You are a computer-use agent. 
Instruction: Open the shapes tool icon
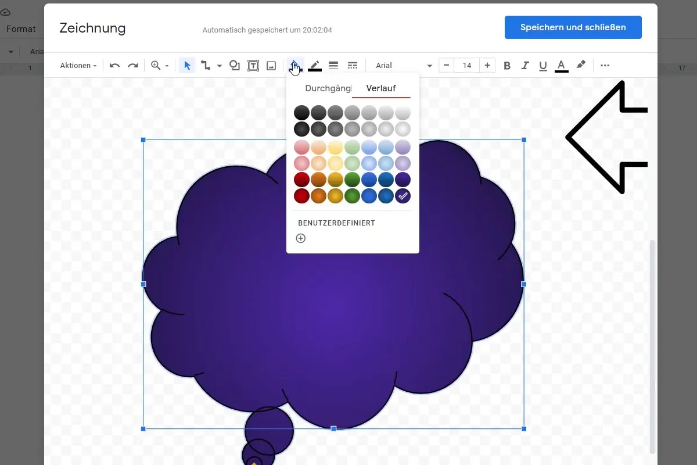click(235, 66)
